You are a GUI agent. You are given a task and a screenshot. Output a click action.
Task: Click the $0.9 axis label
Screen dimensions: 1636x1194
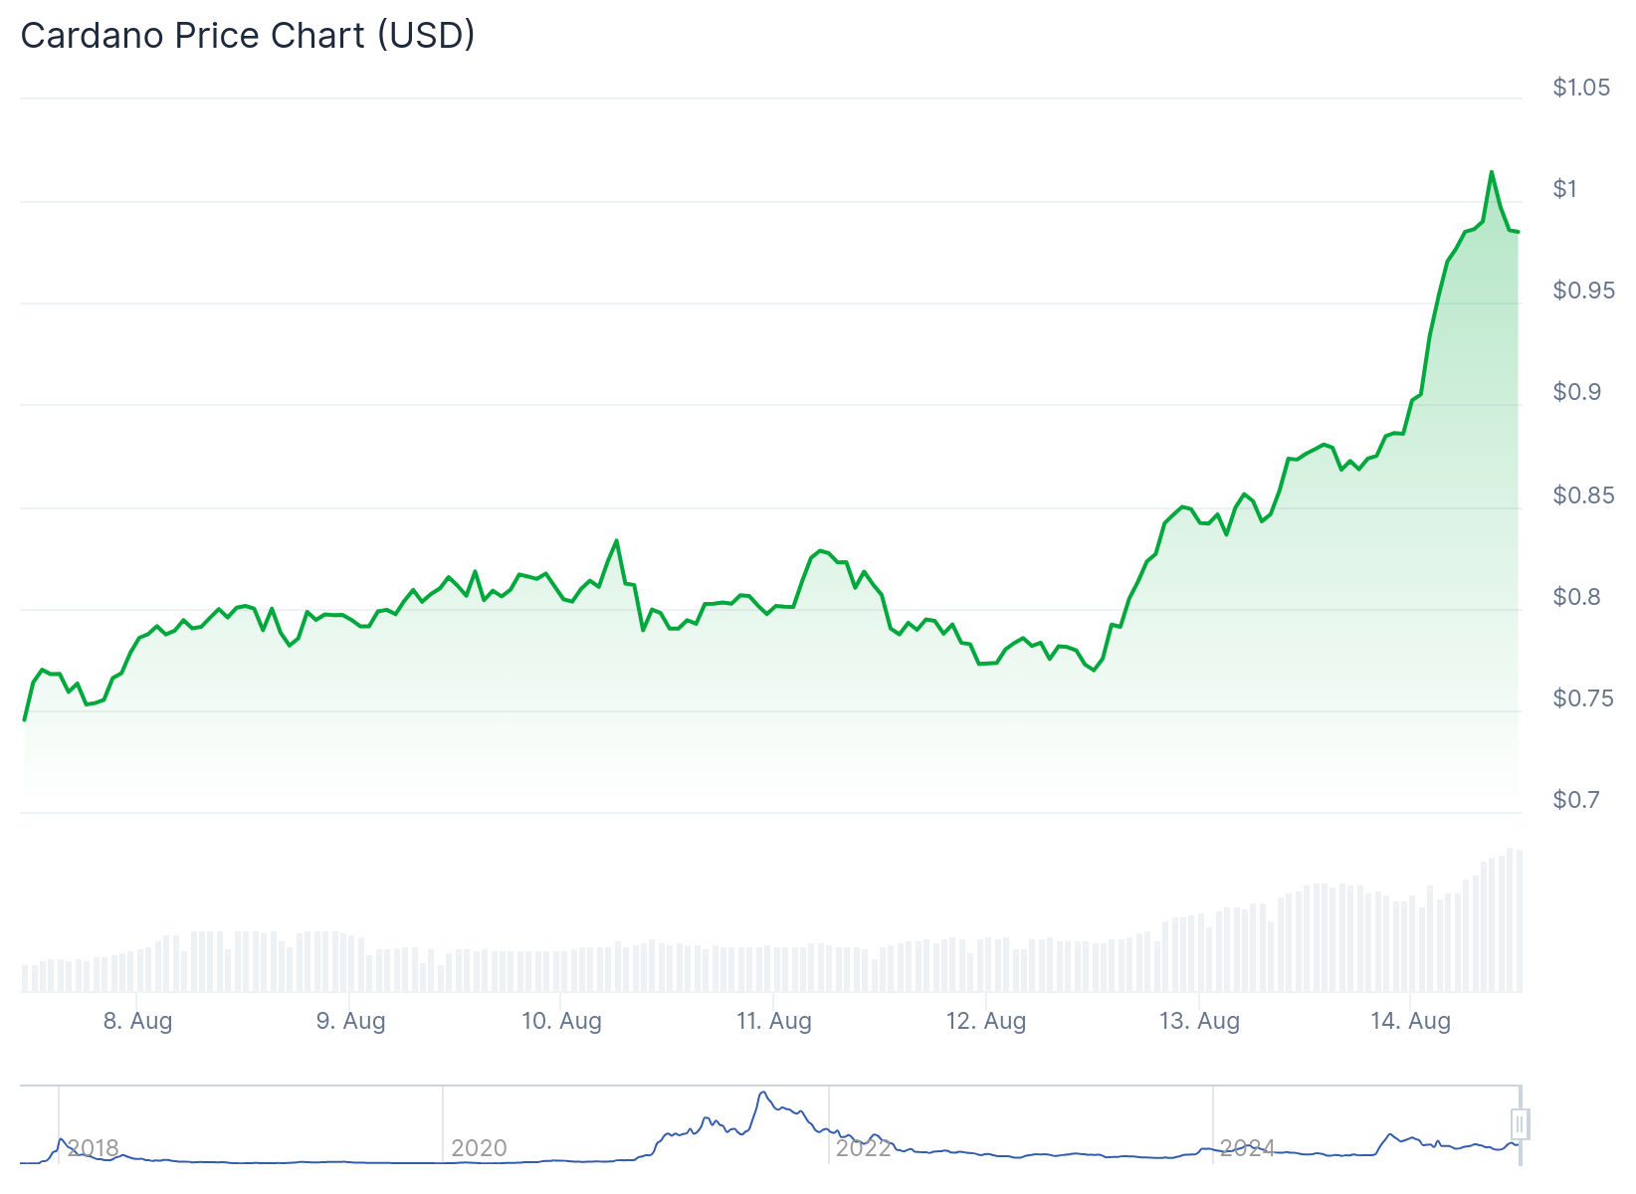pos(1577,392)
